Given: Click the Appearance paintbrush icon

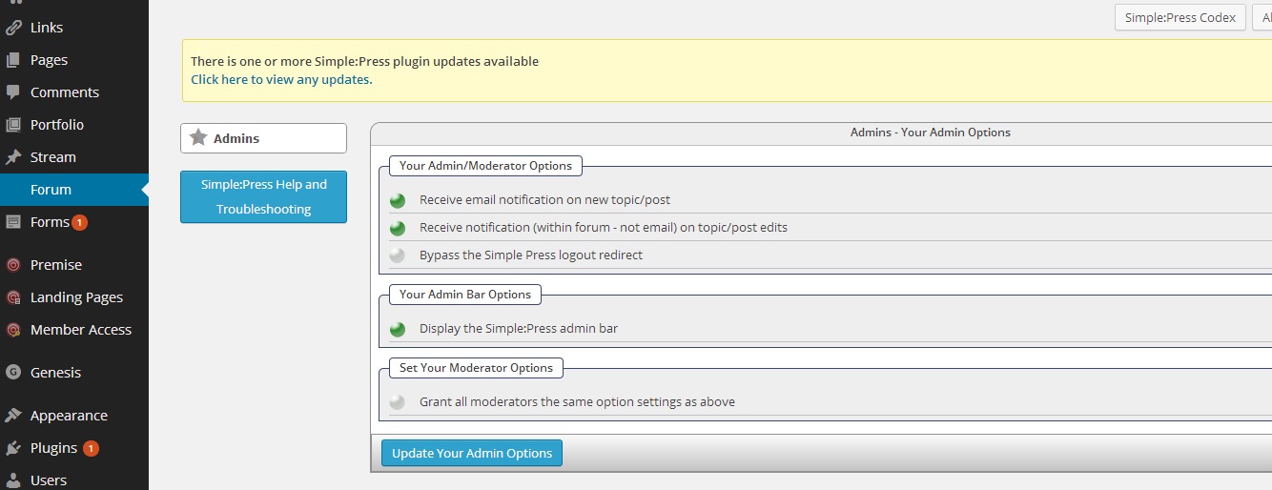Looking at the screenshot, I should click(x=13, y=416).
